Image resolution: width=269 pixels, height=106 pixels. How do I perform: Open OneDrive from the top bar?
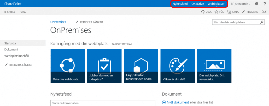198,4
